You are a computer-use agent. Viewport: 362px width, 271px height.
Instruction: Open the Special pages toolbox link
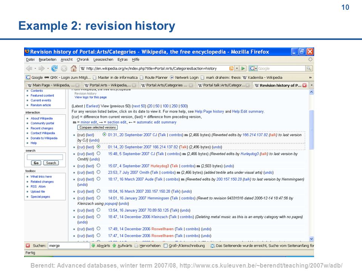(x=40, y=196)
